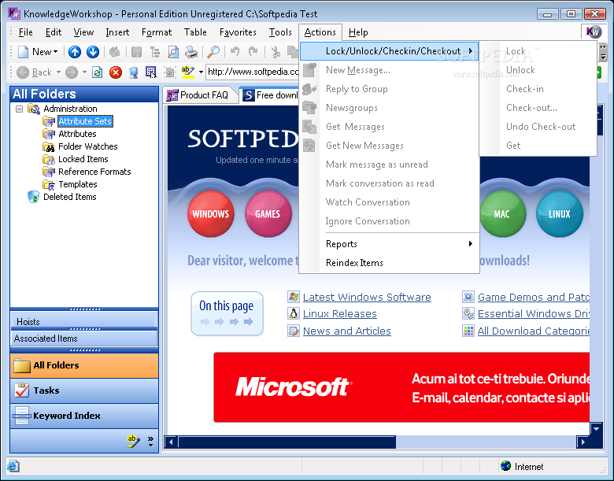Open the All Folders navigation button
614x481 pixels.
[x=84, y=365]
